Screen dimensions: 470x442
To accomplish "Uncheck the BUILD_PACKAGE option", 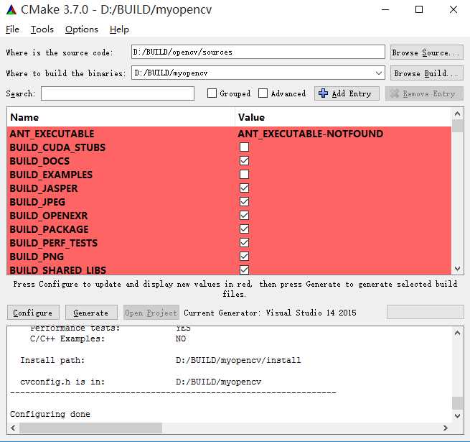I will tap(244, 229).
